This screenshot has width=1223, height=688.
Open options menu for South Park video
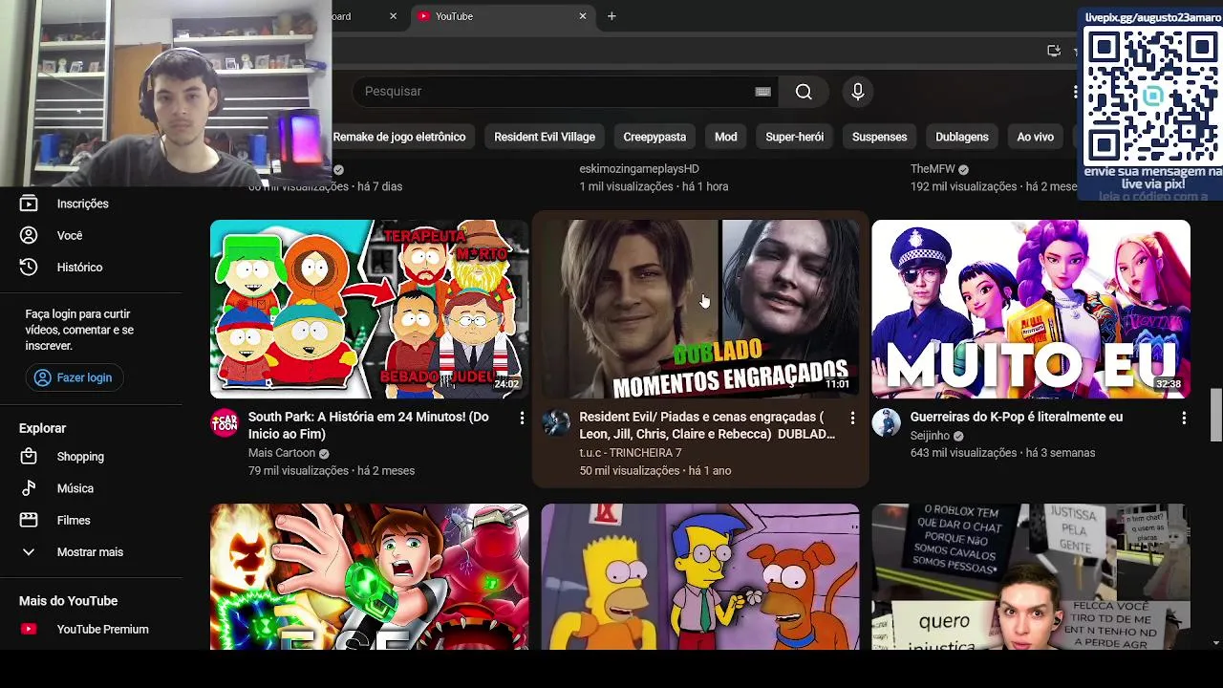[522, 419]
